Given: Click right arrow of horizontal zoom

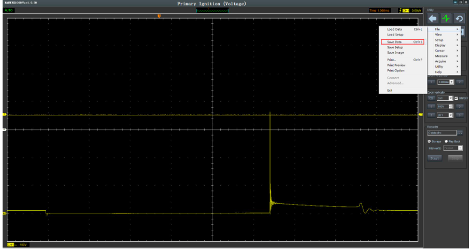Looking at the screenshot, I should point(460,82).
